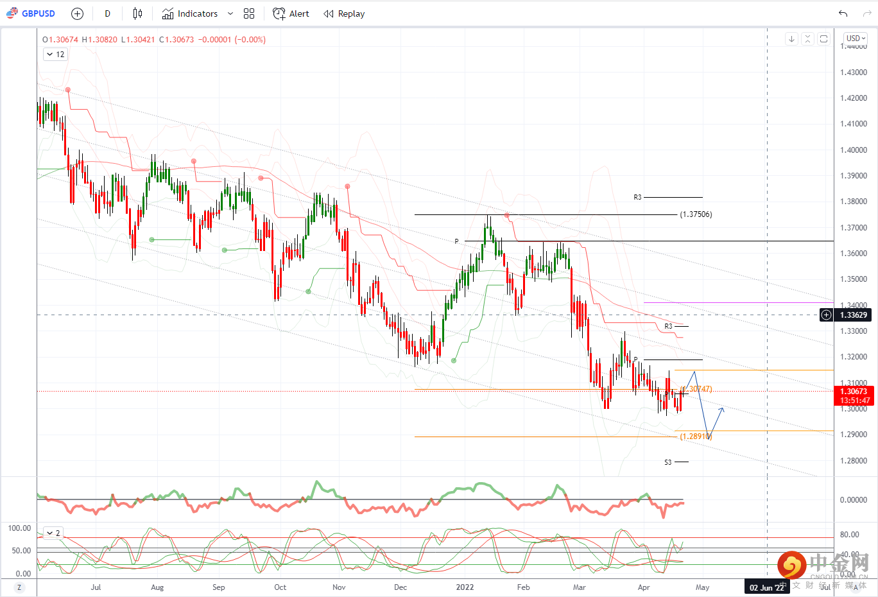878x597 pixels.
Task: Click the plus icon beside 1.33629
Action: (826, 315)
